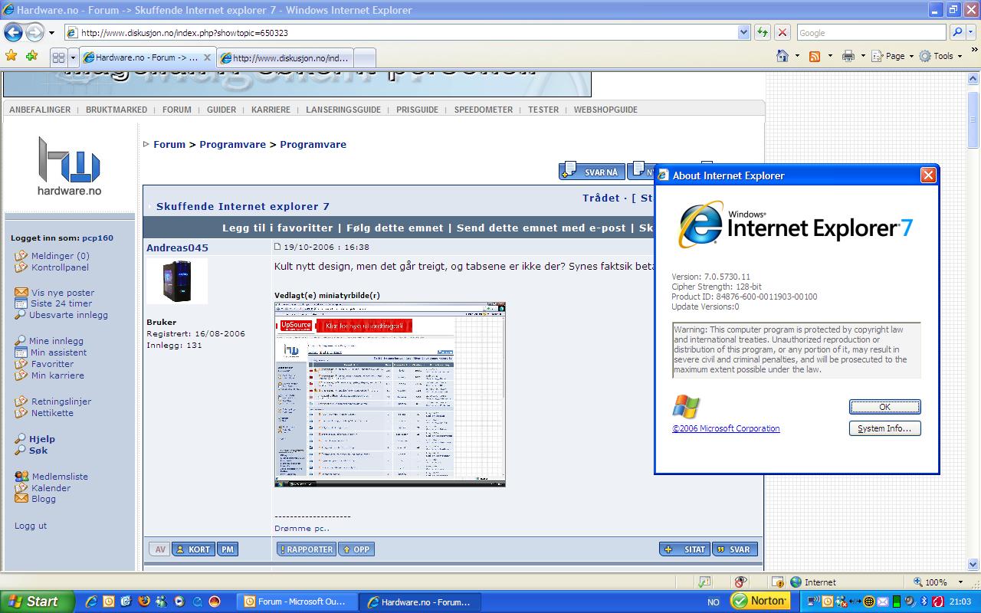Expand the address bar history dropdown
The height and width of the screenshot is (613, 981).
coord(743,33)
